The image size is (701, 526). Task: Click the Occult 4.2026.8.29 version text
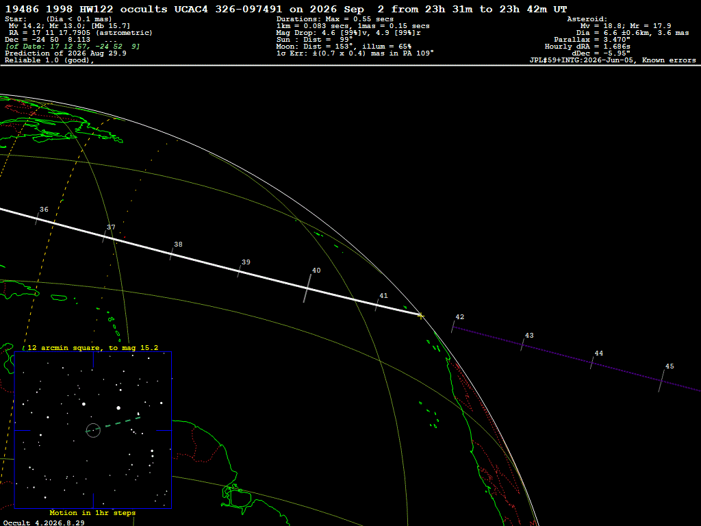tap(44, 523)
